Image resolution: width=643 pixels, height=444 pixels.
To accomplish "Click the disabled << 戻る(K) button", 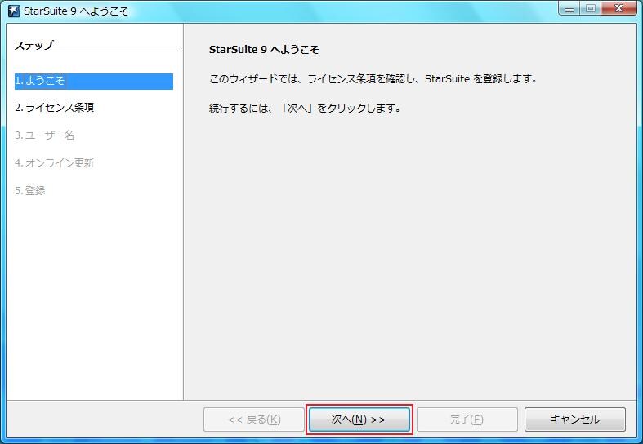I will [x=254, y=420].
